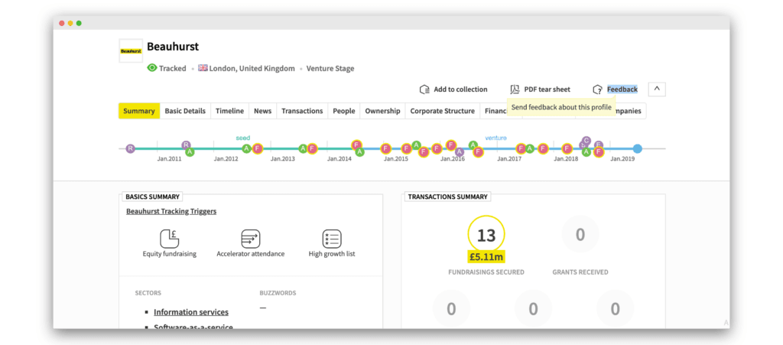Image resolution: width=783 pixels, height=345 pixels.
Task: Switch to the People tab
Action: [x=344, y=111]
